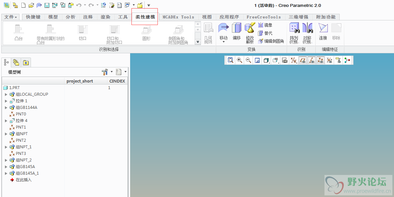
Task: Open the display style cube dropdown
Action: [267, 60]
